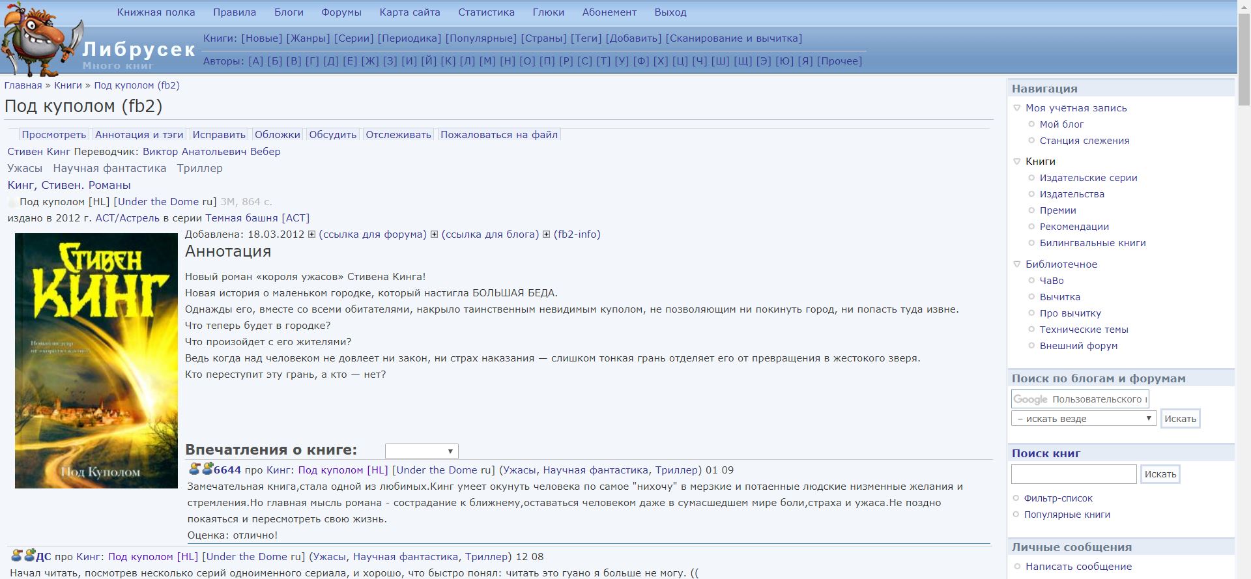Click the add-friend user icon beside 6644
The height and width of the screenshot is (579, 1251).
click(207, 469)
